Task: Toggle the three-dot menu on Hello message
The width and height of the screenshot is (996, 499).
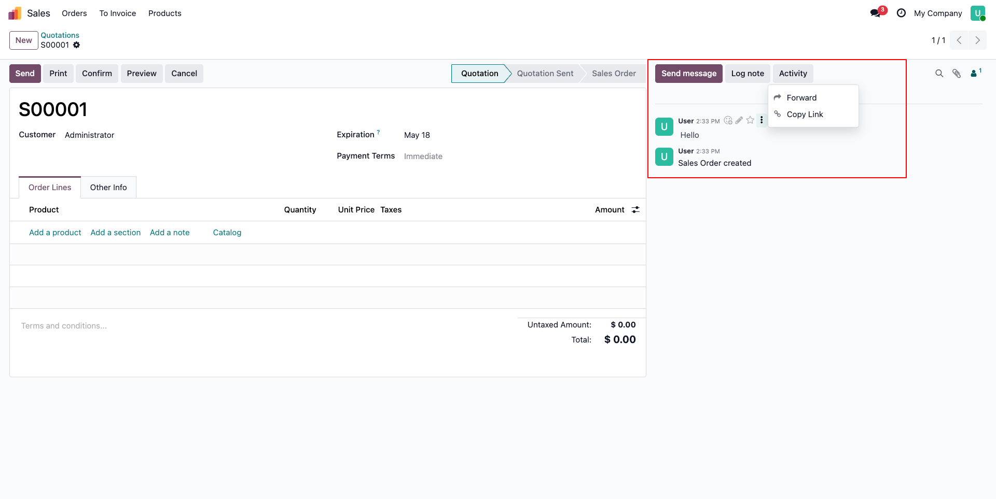Action: click(762, 120)
